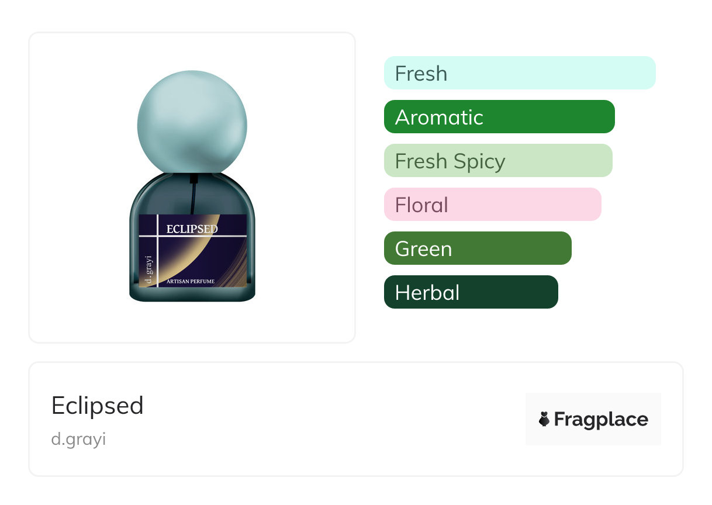Click the Fragplace wordmark text
This screenshot has width=712, height=505.
click(600, 419)
